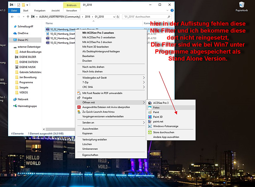Click the Heimnetzgruppe icon
This screenshot has height=187, width=255.
[15, 106]
